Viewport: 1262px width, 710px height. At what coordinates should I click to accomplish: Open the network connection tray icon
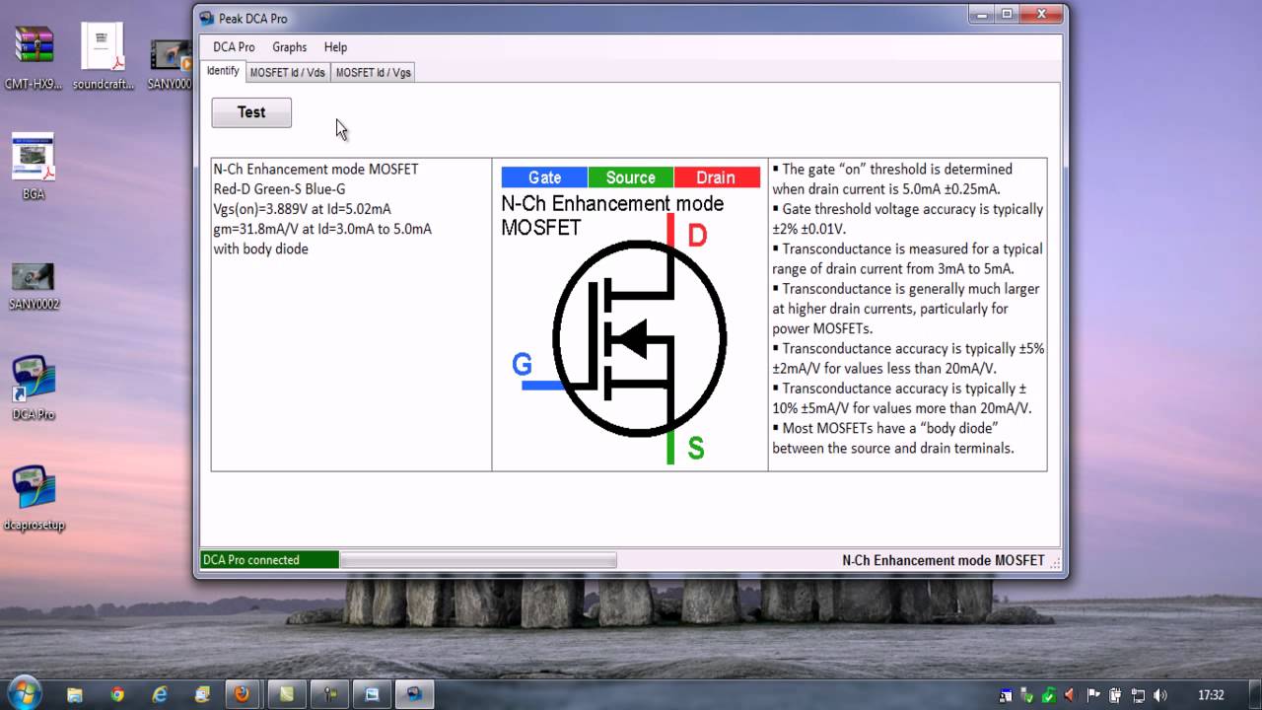[1138, 695]
